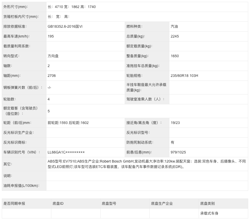
Task: Select the 防抱死制动系统 value 有
Action: tap(172, 142)
